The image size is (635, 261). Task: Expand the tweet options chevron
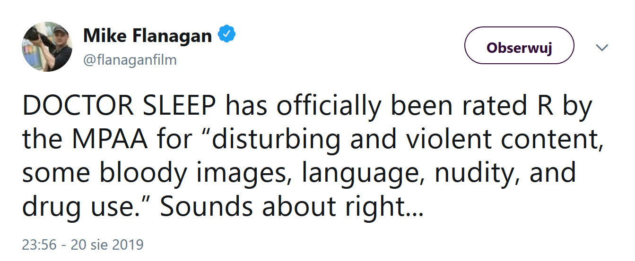tap(601, 48)
